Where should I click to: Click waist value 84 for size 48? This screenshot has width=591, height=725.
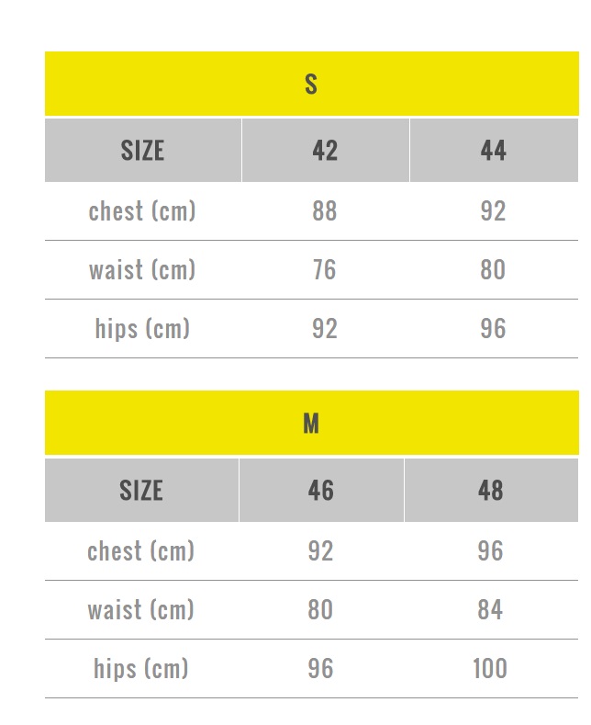tap(491, 610)
